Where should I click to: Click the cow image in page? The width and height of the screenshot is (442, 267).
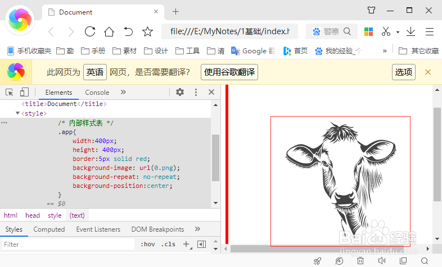[340, 181]
